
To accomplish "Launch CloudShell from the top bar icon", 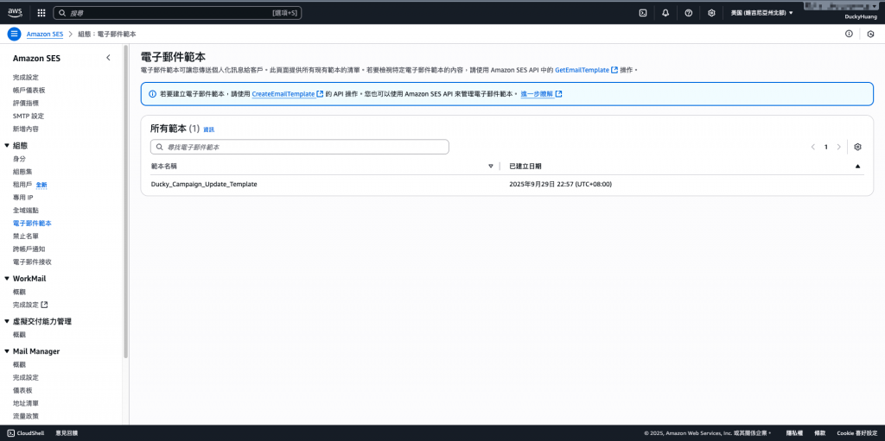I will pyautogui.click(x=642, y=12).
